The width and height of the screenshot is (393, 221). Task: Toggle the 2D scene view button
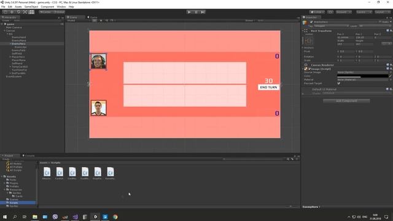[95, 20]
